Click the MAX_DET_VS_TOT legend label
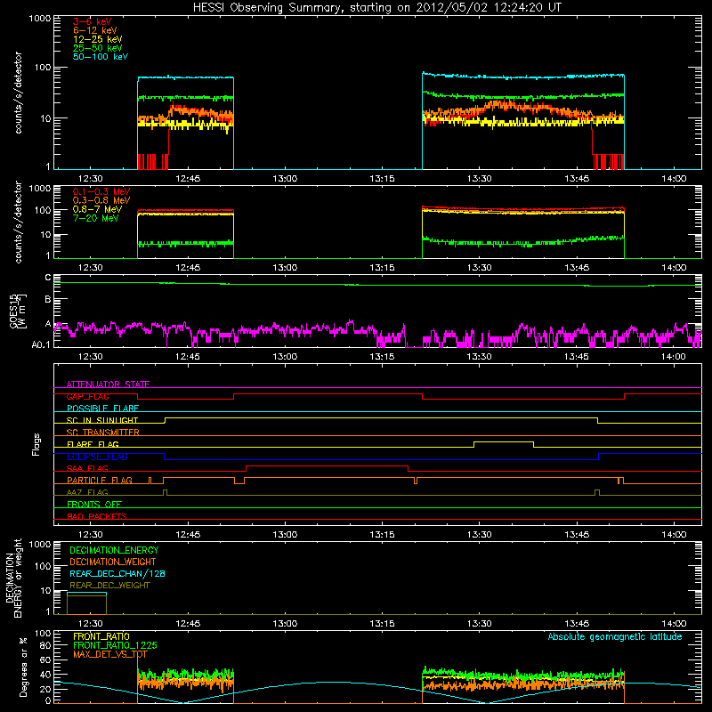The height and width of the screenshot is (712, 712). (x=109, y=654)
